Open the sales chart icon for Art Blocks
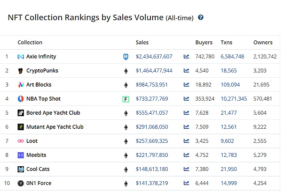The image size is (282, 192). click(x=187, y=85)
